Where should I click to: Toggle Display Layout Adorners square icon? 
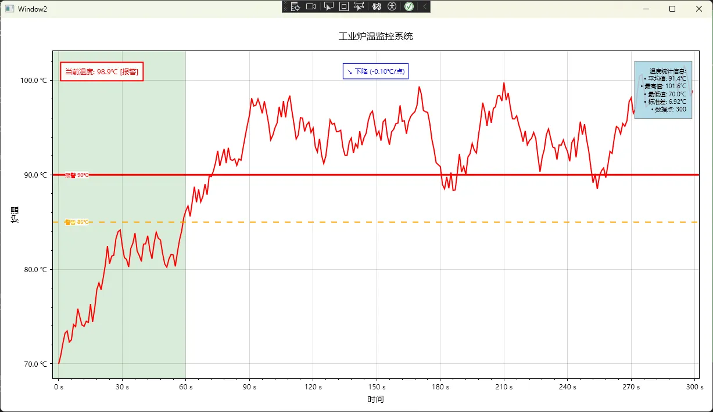343,6
